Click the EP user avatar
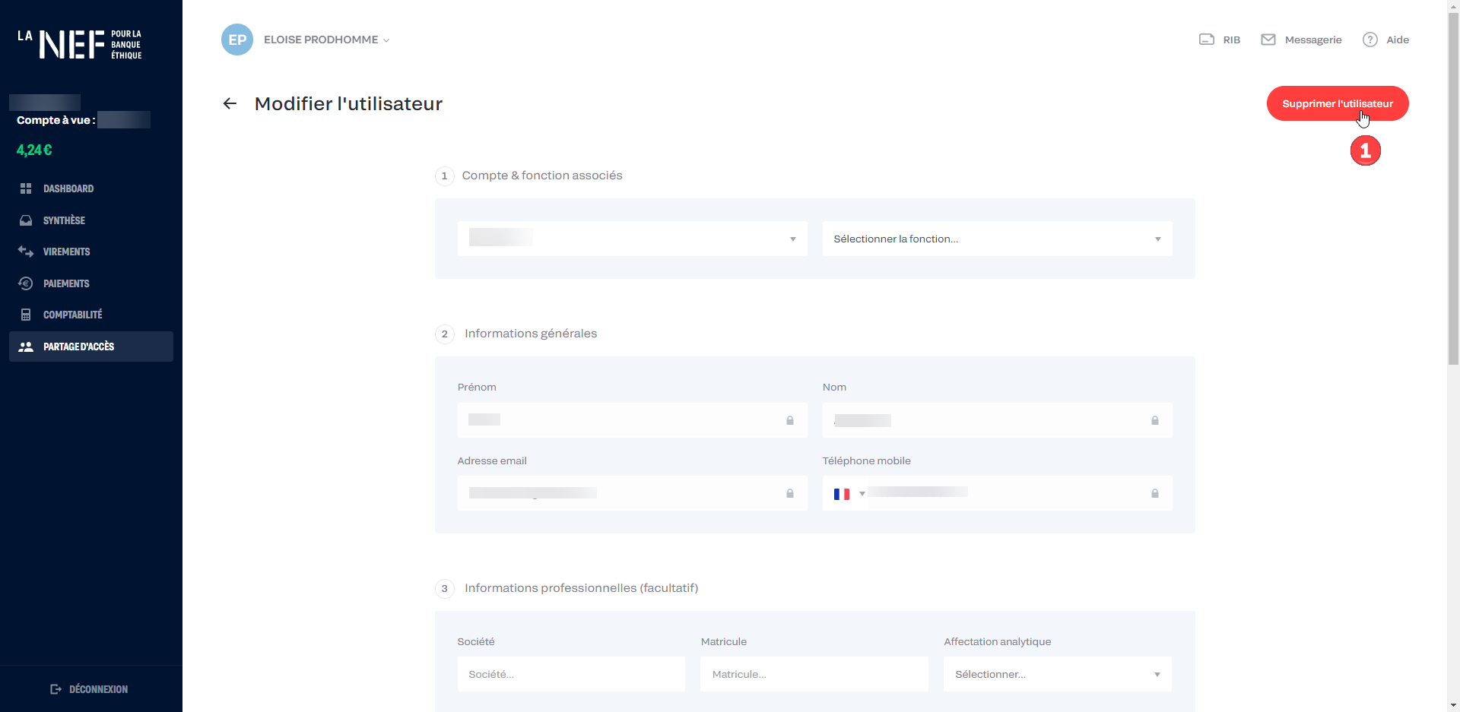Image resolution: width=1460 pixels, height=712 pixels. coord(237,40)
